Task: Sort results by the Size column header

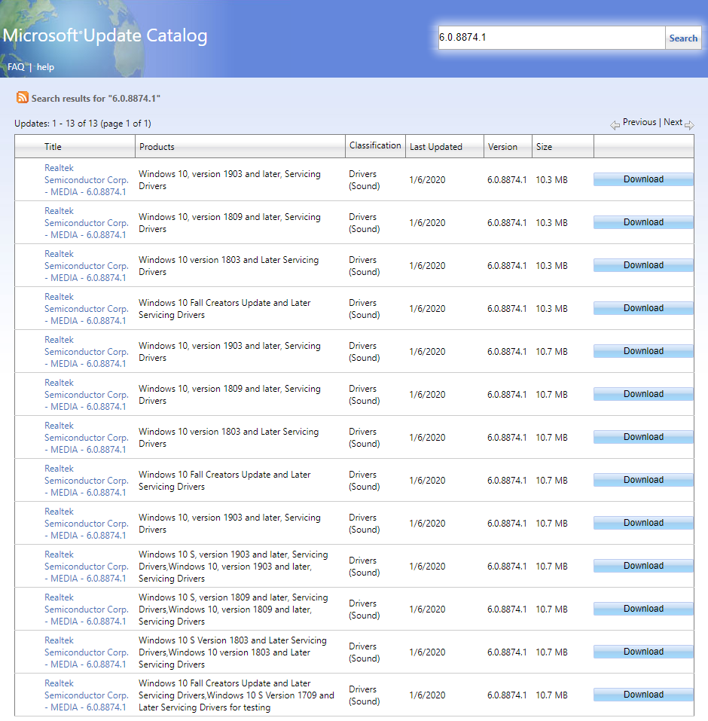Action: (544, 147)
